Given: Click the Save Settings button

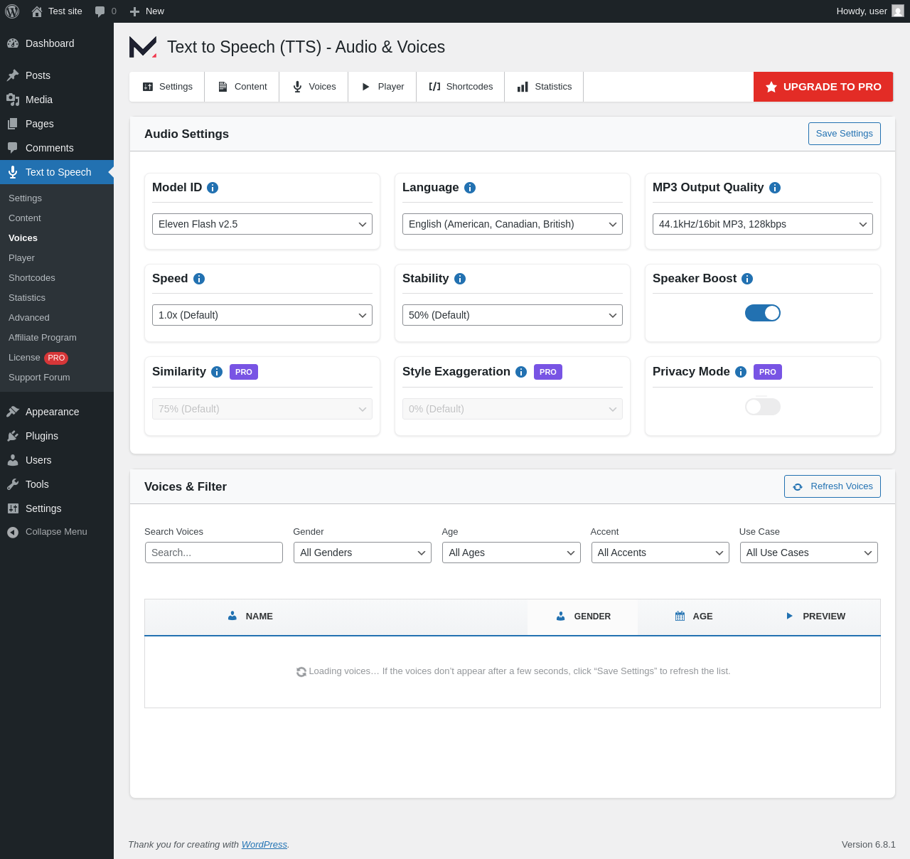Looking at the screenshot, I should click(x=845, y=134).
